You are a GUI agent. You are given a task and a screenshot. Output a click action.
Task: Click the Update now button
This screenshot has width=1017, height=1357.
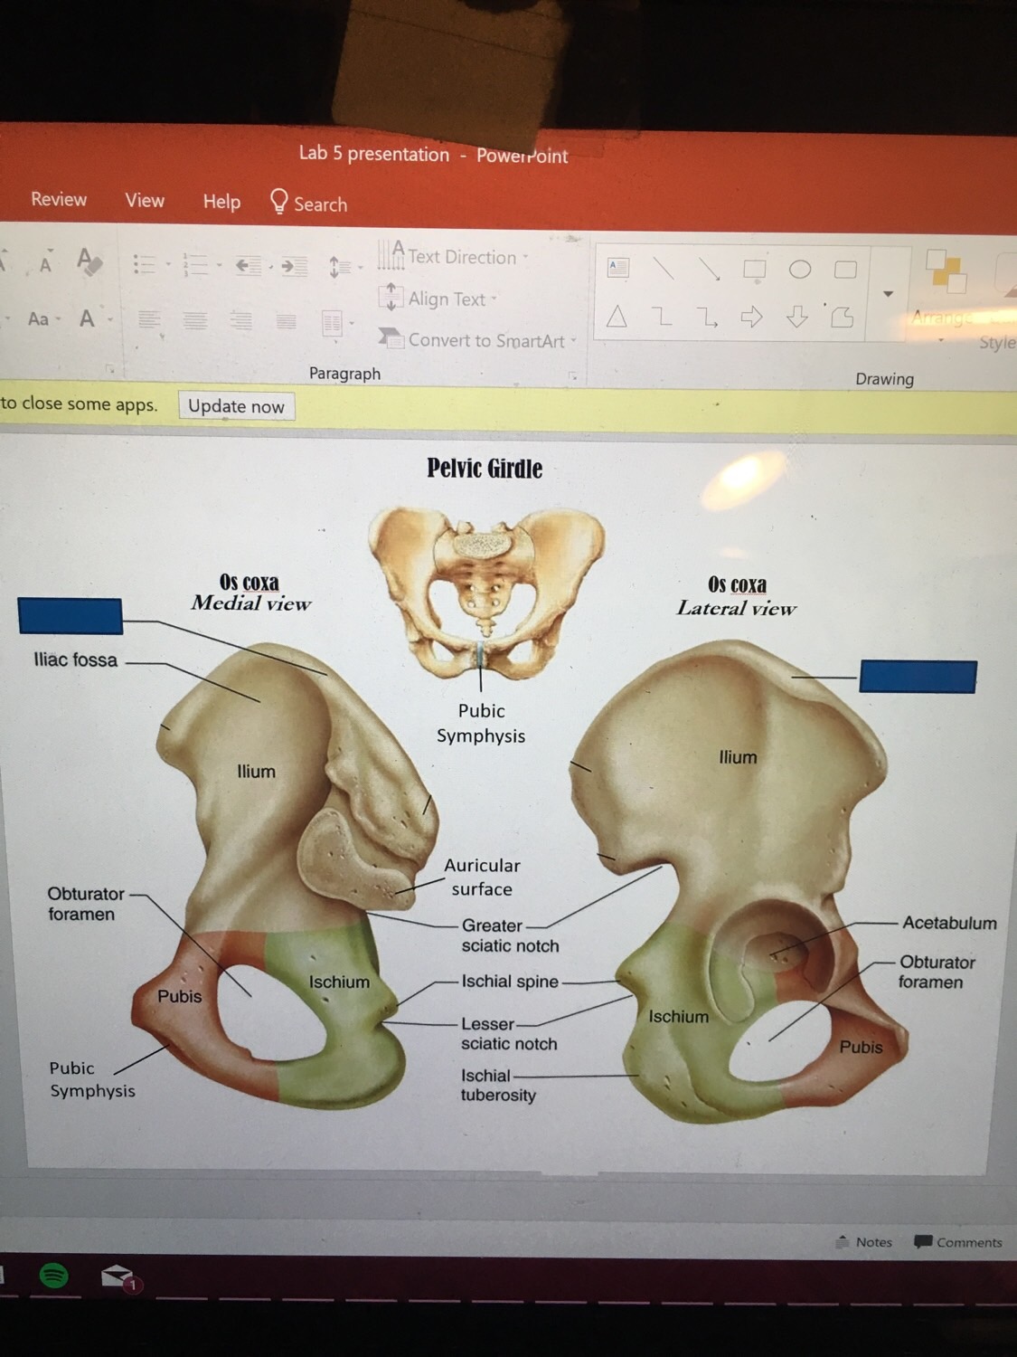[x=236, y=406]
